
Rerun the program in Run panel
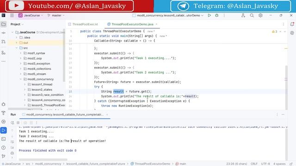(x=12, y=123)
